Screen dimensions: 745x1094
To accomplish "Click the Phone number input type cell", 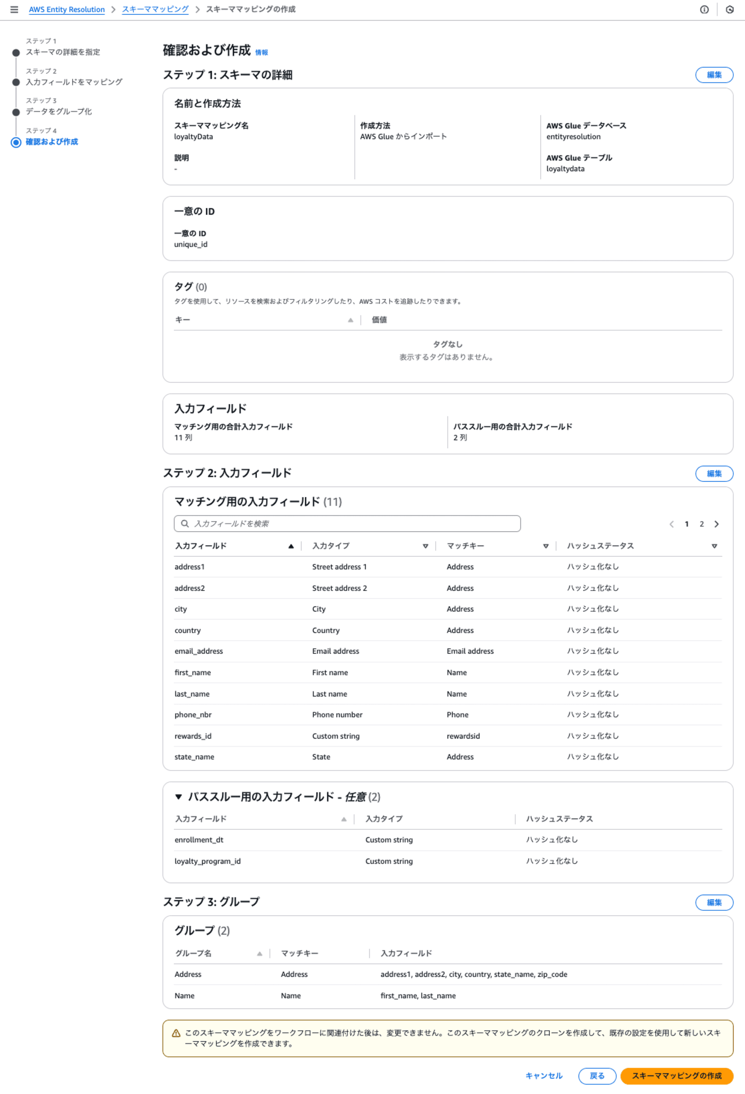I will point(337,714).
